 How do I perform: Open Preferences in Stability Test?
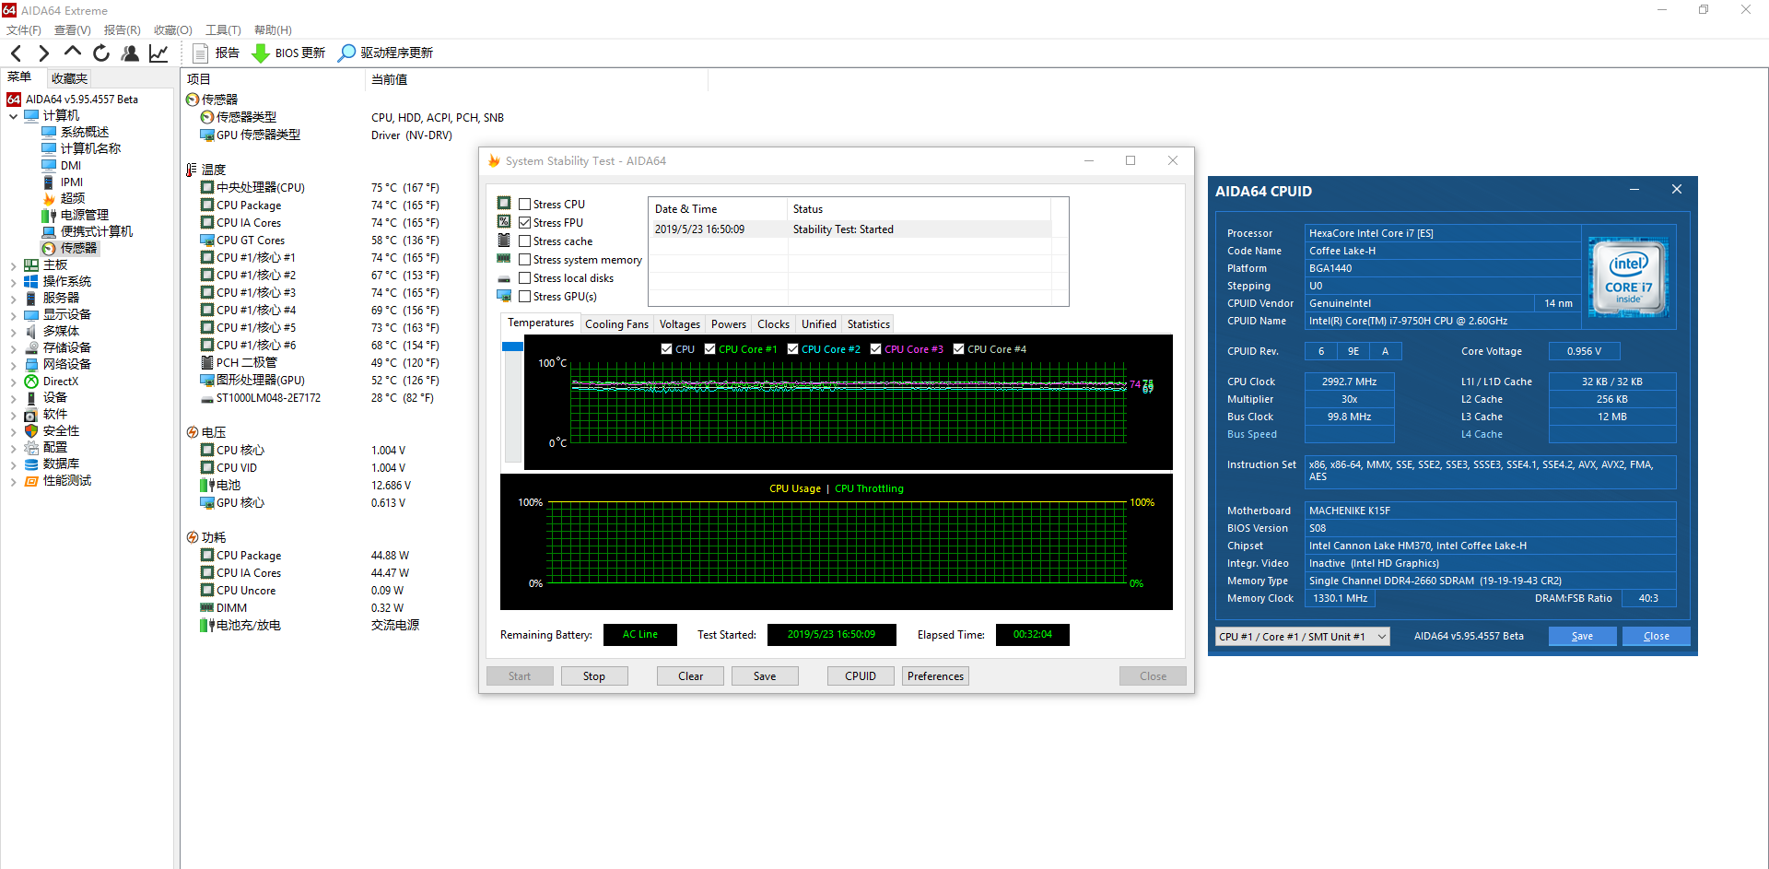pyautogui.click(x=935, y=676)
